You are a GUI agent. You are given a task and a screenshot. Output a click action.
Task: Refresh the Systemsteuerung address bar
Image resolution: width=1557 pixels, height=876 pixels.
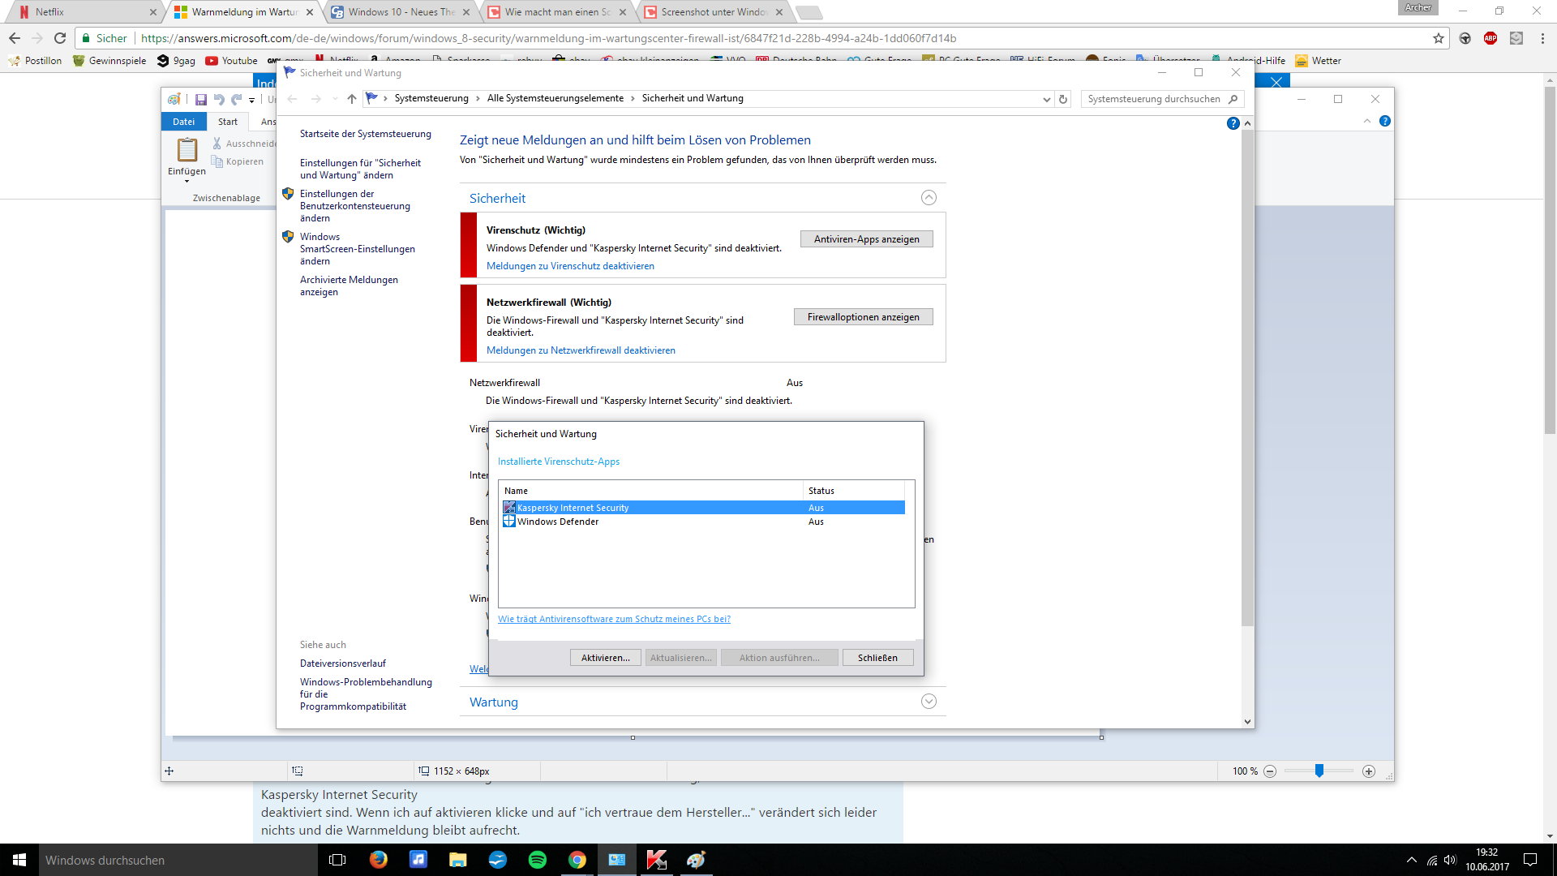click(1063, 99)
